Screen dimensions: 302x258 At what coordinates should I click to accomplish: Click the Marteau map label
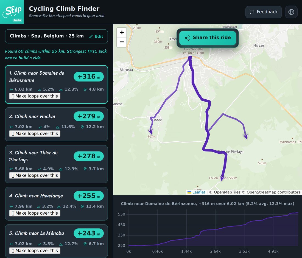tap(126, 70)
